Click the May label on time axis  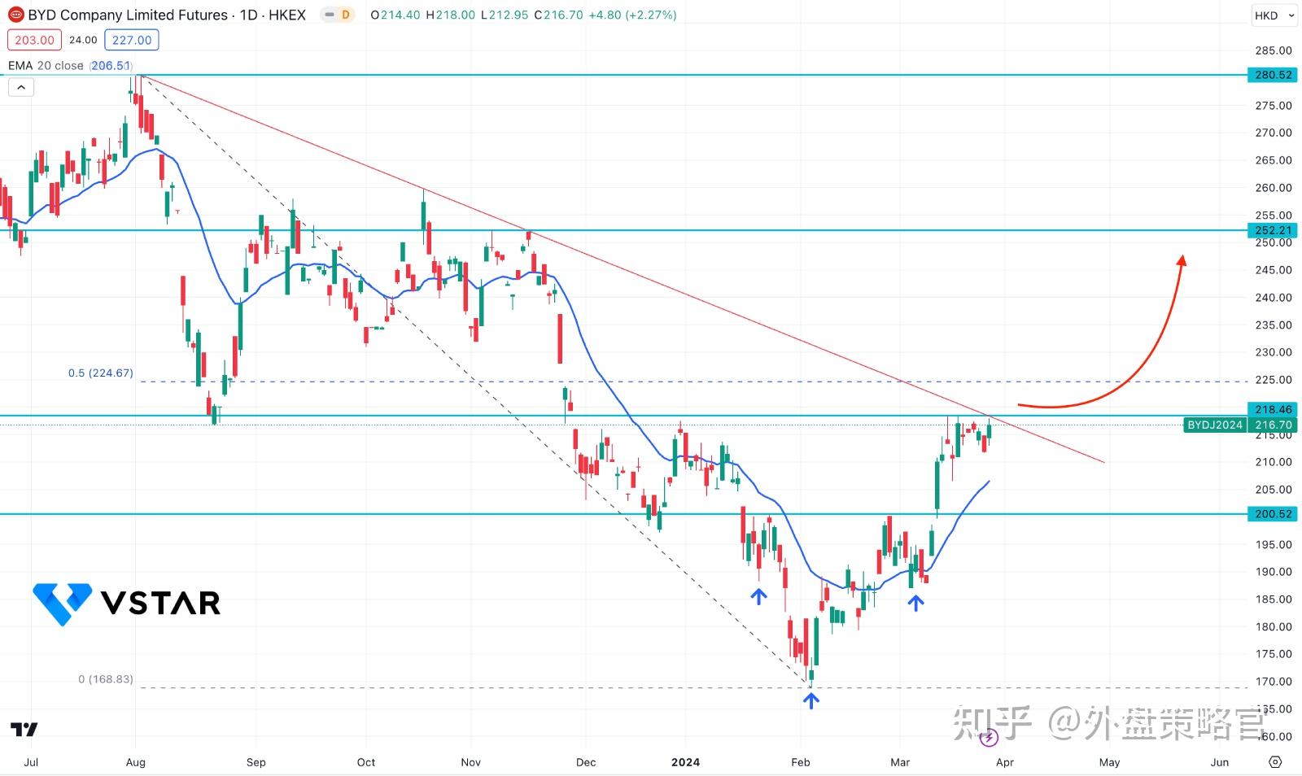click(x=1110, y=762)
